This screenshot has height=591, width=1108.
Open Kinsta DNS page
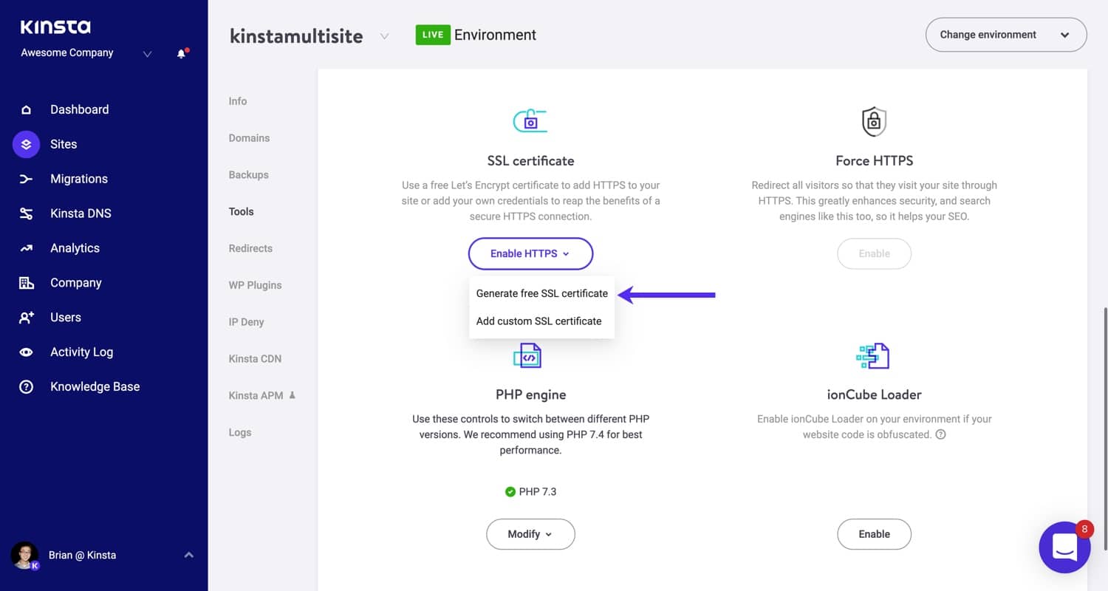81,213
